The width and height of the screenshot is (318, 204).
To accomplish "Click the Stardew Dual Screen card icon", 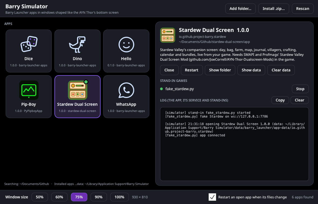I will click(77, 90).
